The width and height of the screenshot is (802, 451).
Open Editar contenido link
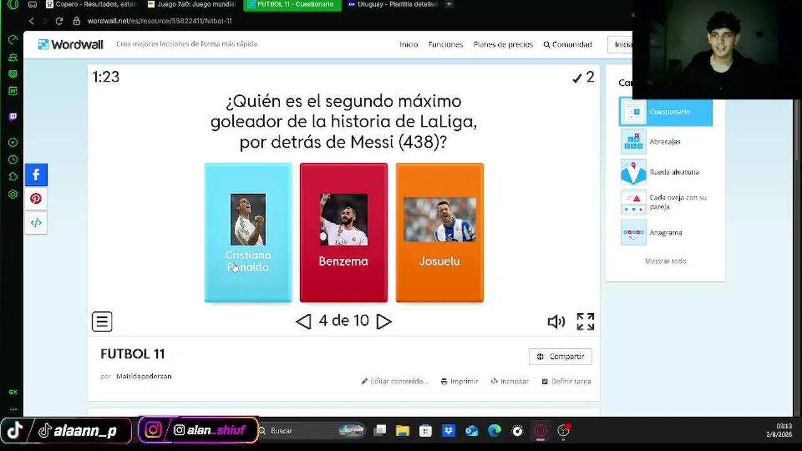395,381
